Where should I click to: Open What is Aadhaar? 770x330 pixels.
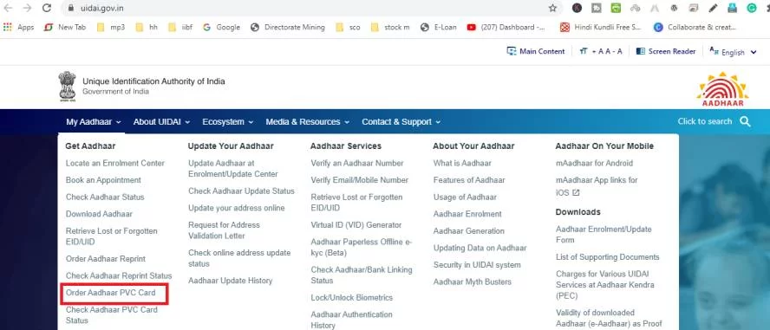tap(462, 164)
